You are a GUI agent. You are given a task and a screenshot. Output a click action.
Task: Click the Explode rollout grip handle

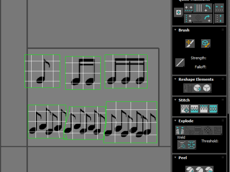tap(223, 120)
